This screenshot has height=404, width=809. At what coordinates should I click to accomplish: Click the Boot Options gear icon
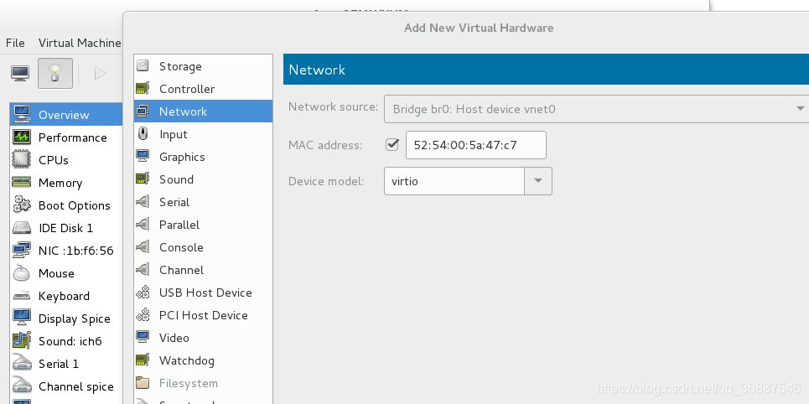click(22, 205)
